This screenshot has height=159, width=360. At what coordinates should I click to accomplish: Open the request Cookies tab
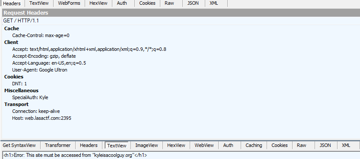147,3
